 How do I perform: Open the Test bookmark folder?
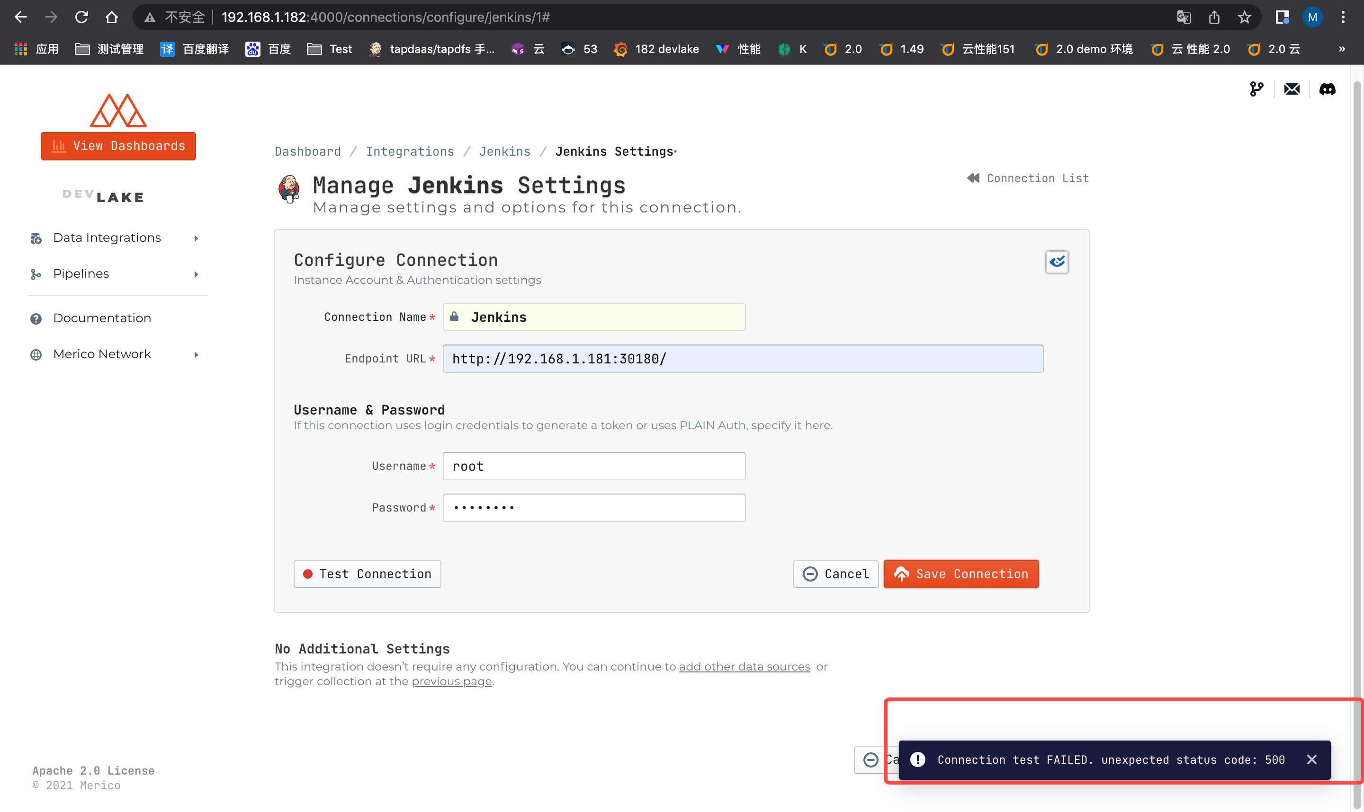pyautogui.click(x=329, y=49)
